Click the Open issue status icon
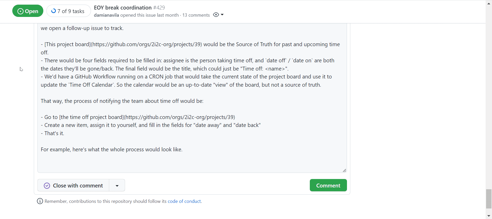The height and width of the screenshot is (219, 492). pos(20,11)
